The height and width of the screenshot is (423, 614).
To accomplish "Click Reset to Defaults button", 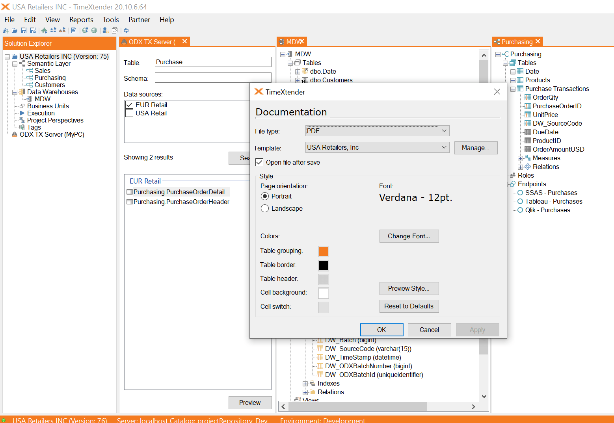I will pos(409,306).
